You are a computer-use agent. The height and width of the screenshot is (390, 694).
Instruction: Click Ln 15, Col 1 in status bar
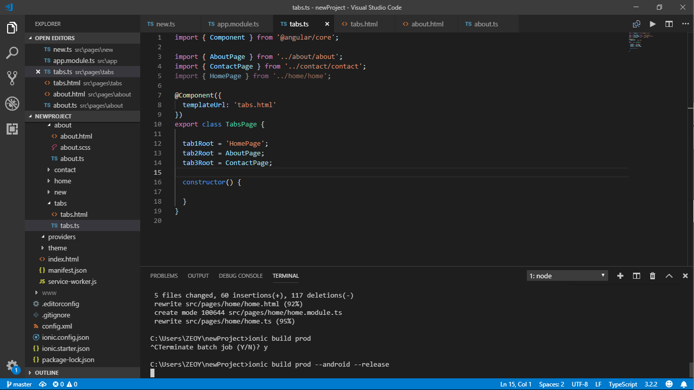click(516, 384)
